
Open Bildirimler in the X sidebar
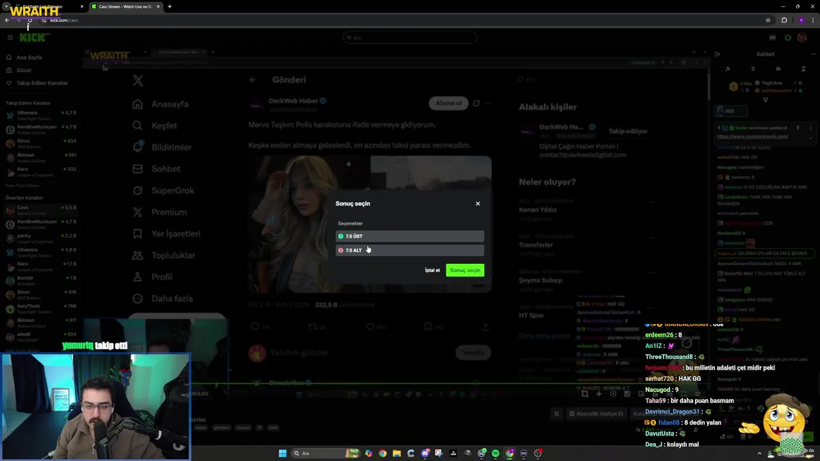tap(161, 147)
